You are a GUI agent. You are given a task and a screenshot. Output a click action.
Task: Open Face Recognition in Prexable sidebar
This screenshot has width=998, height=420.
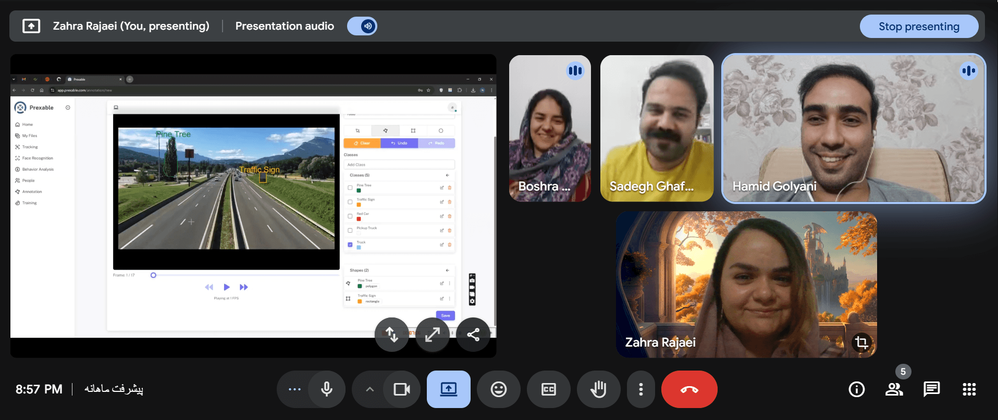tap(38, 158)
